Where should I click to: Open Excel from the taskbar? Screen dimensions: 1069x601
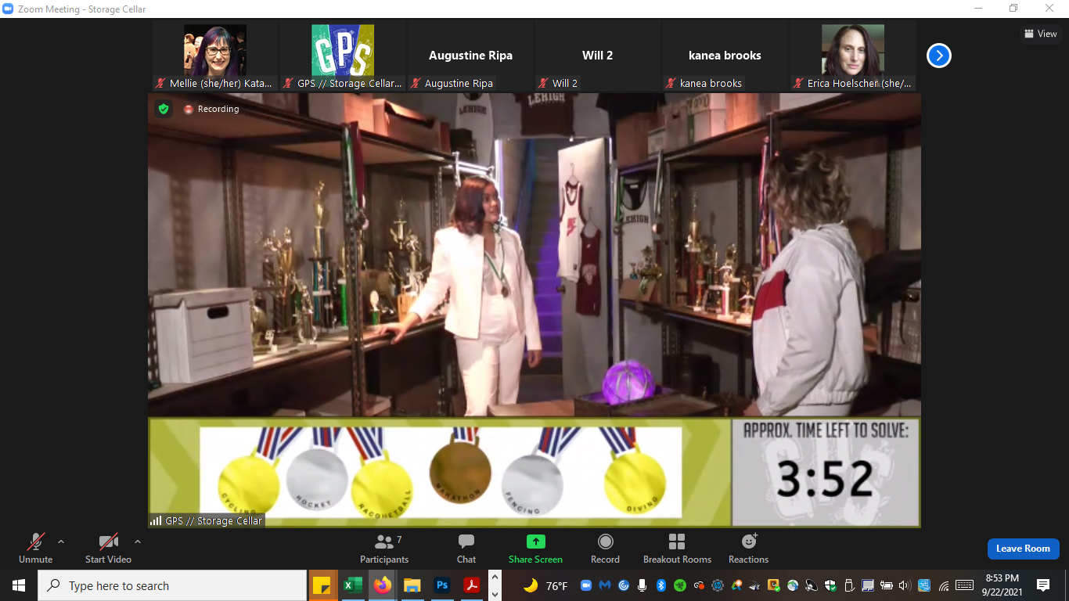click(352, 585)
